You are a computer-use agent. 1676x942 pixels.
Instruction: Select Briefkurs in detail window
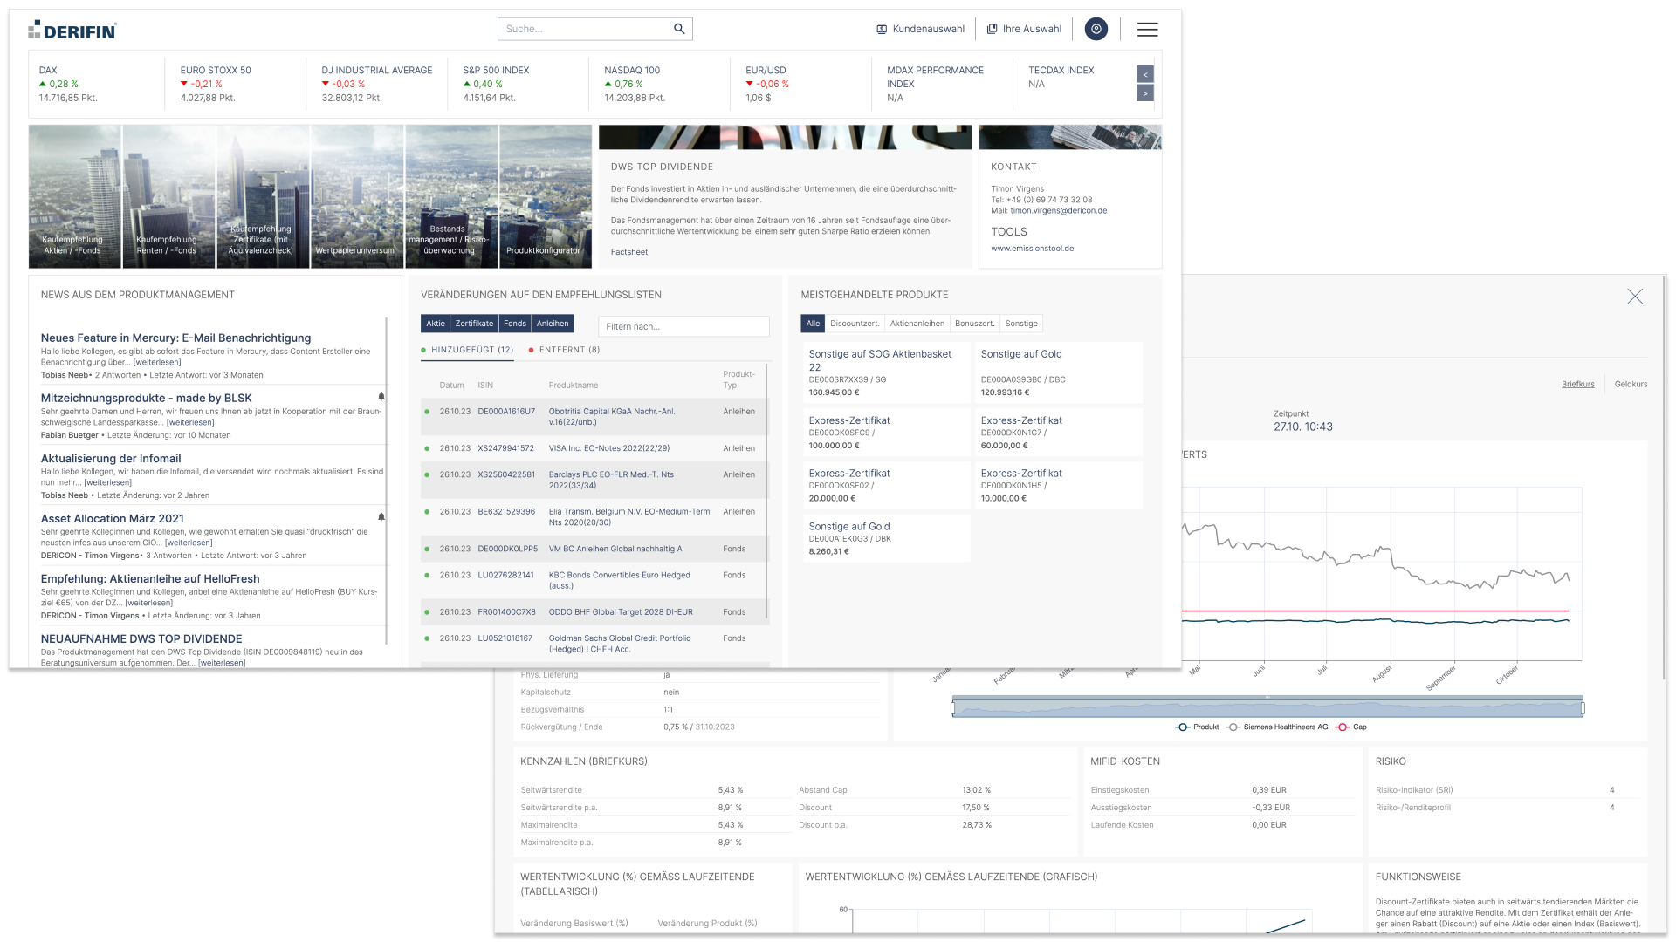point(1577,384)
